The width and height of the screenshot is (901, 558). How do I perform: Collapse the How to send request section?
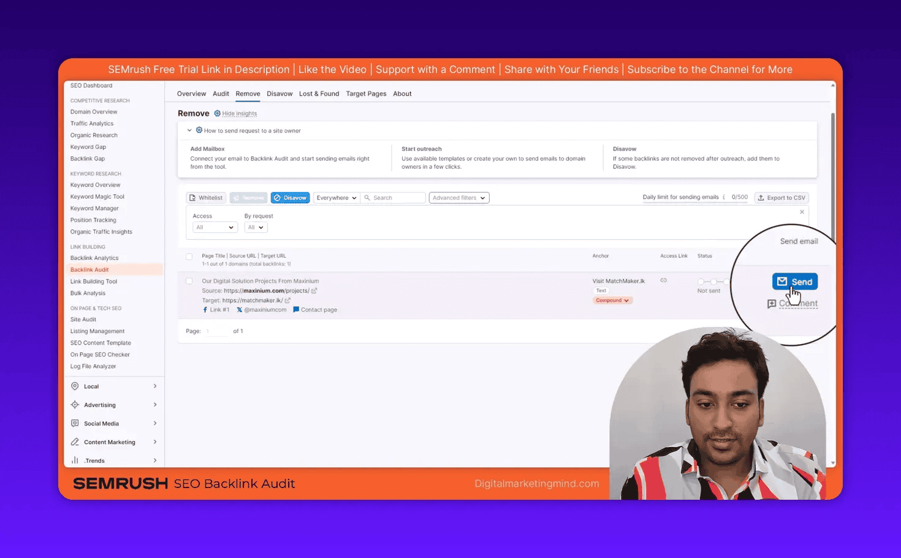point(189,130)
